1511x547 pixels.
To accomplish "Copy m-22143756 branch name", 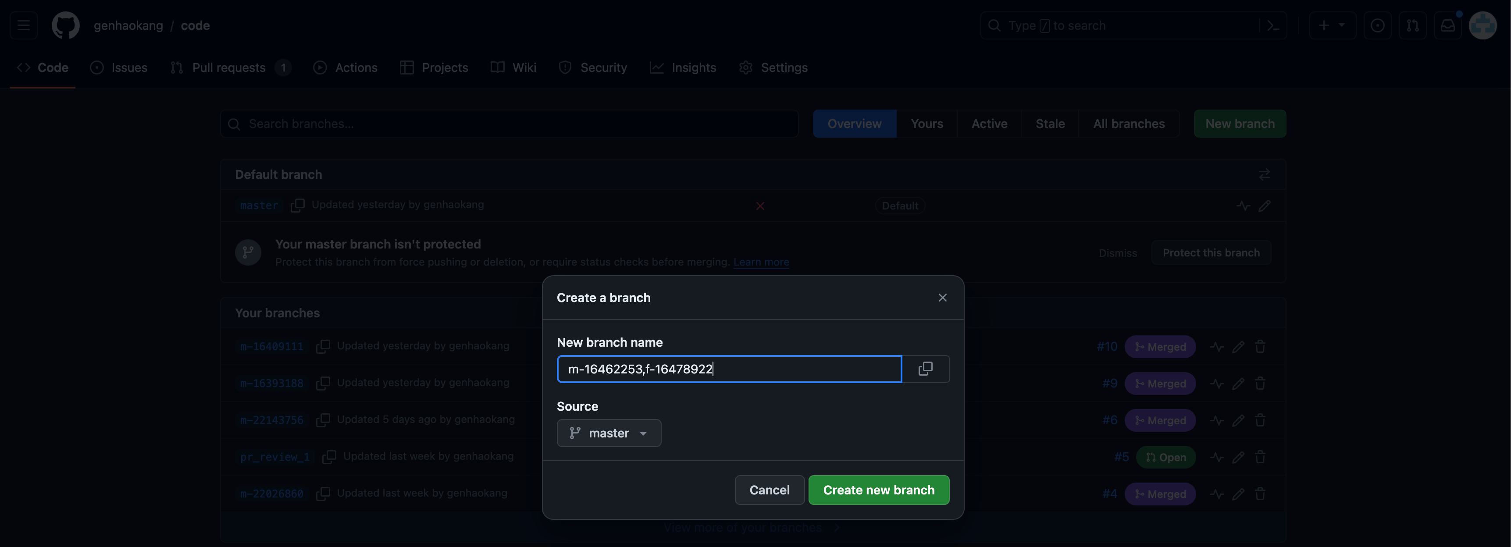I will click(323, 420).
